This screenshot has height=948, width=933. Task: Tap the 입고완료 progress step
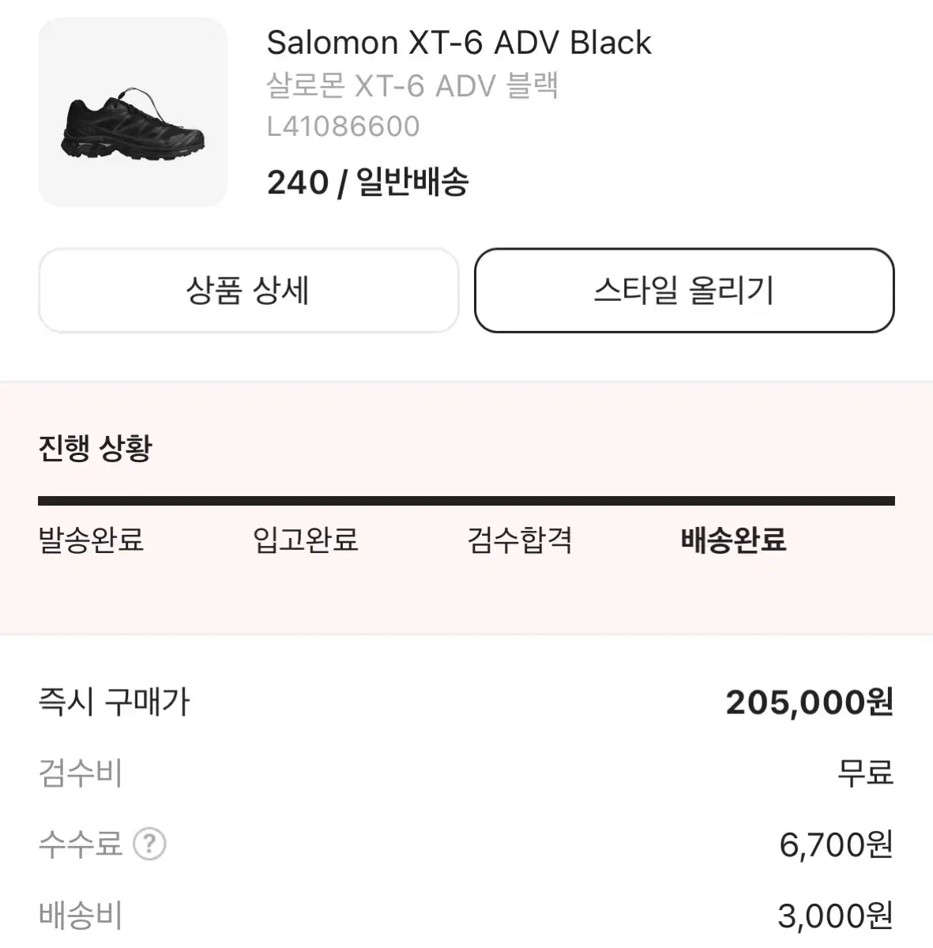pos(306,540)
